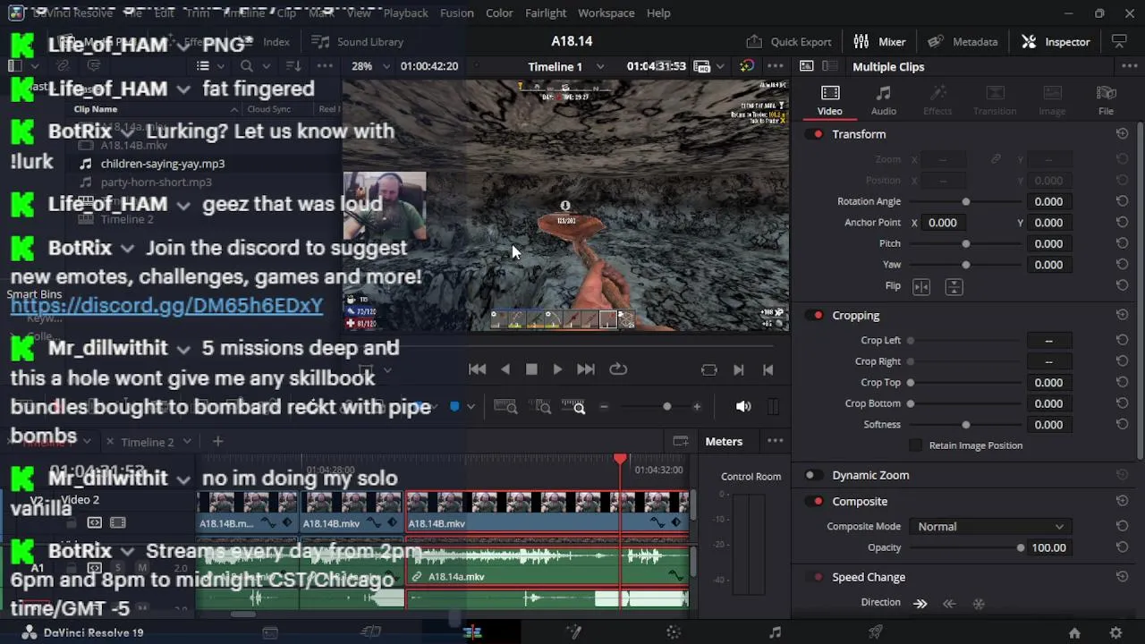
Task: Play the timeline forward
Action: tap(557, 369)
